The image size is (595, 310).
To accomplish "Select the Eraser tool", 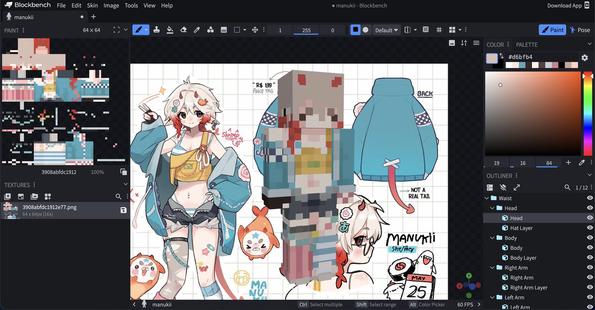I will coord(183,30).
